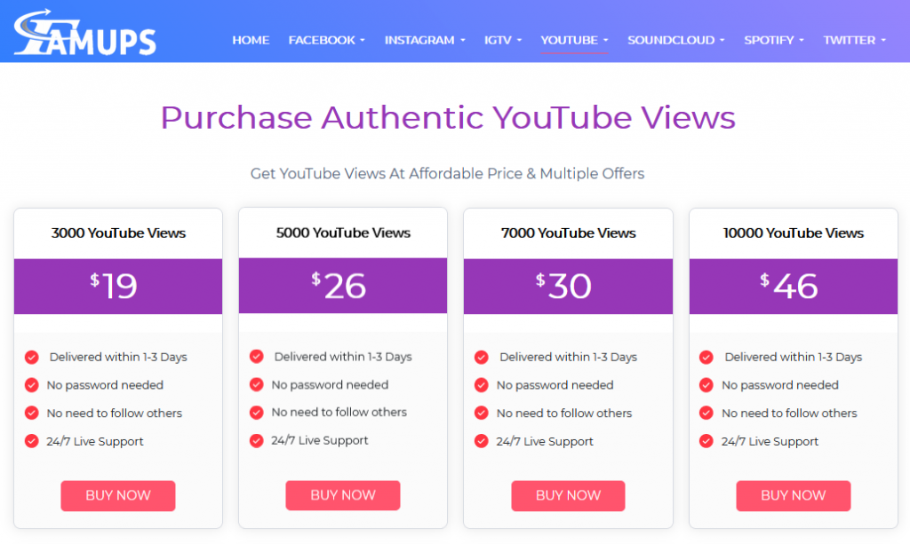Click the 'Purchase Authentic YouTube Views' heading
This screenshot has height=544, width=910.
click(x=448, y=117)
